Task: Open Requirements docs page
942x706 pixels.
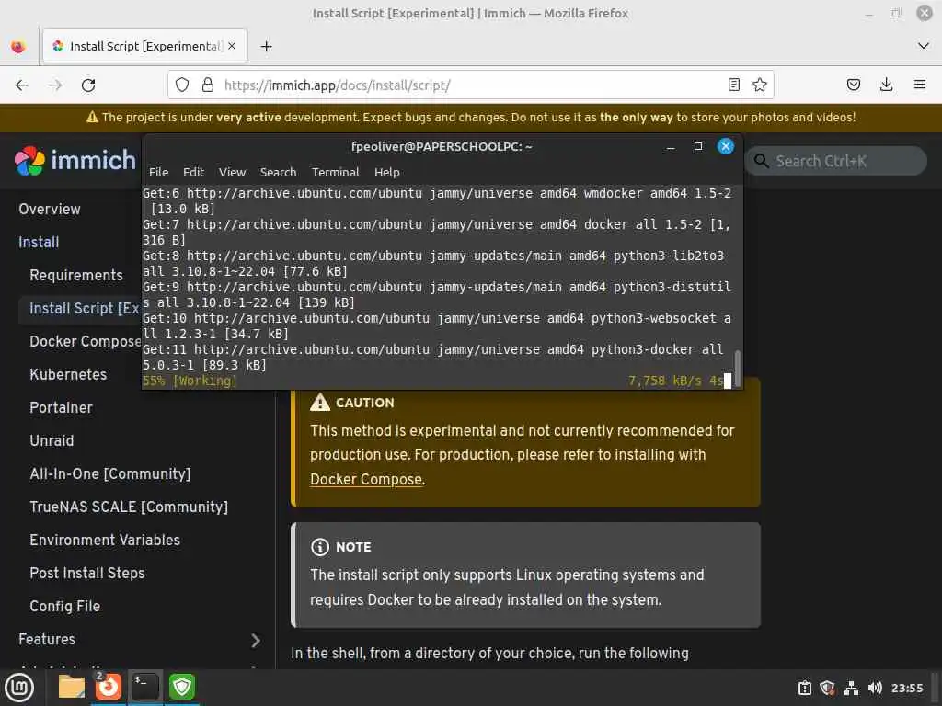Action: (x=76, y=275)
